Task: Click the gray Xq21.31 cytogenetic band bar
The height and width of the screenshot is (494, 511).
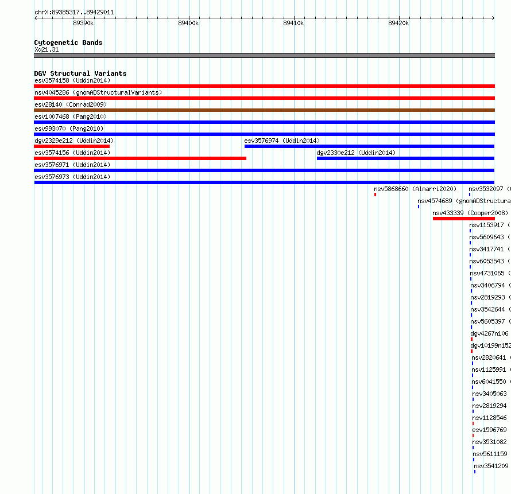Action: (x=264, y=56)
